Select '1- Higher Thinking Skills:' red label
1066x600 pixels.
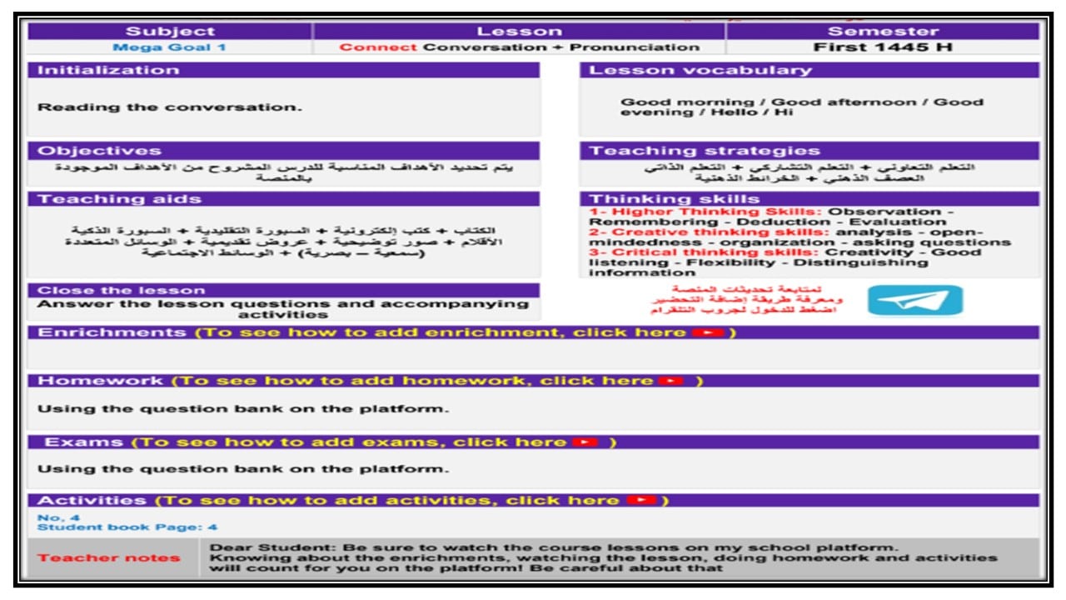[706, 212]
